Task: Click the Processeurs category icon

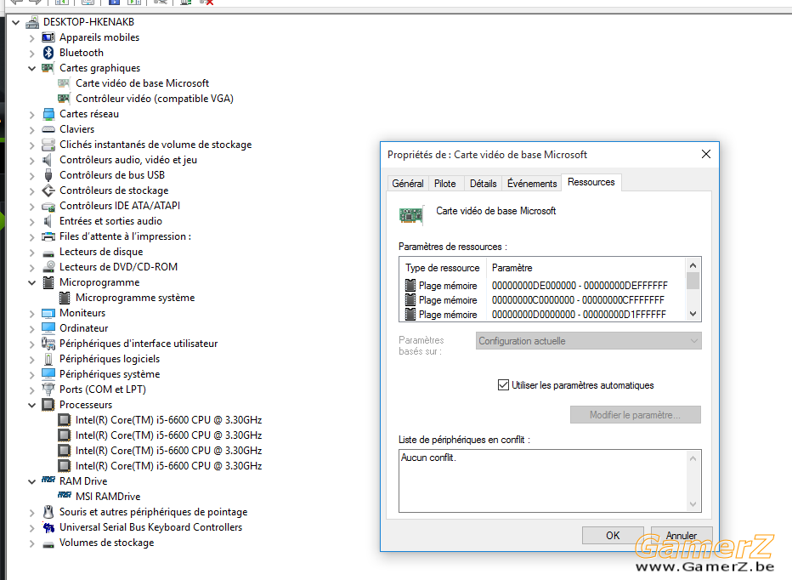Action: pos(48,405)
